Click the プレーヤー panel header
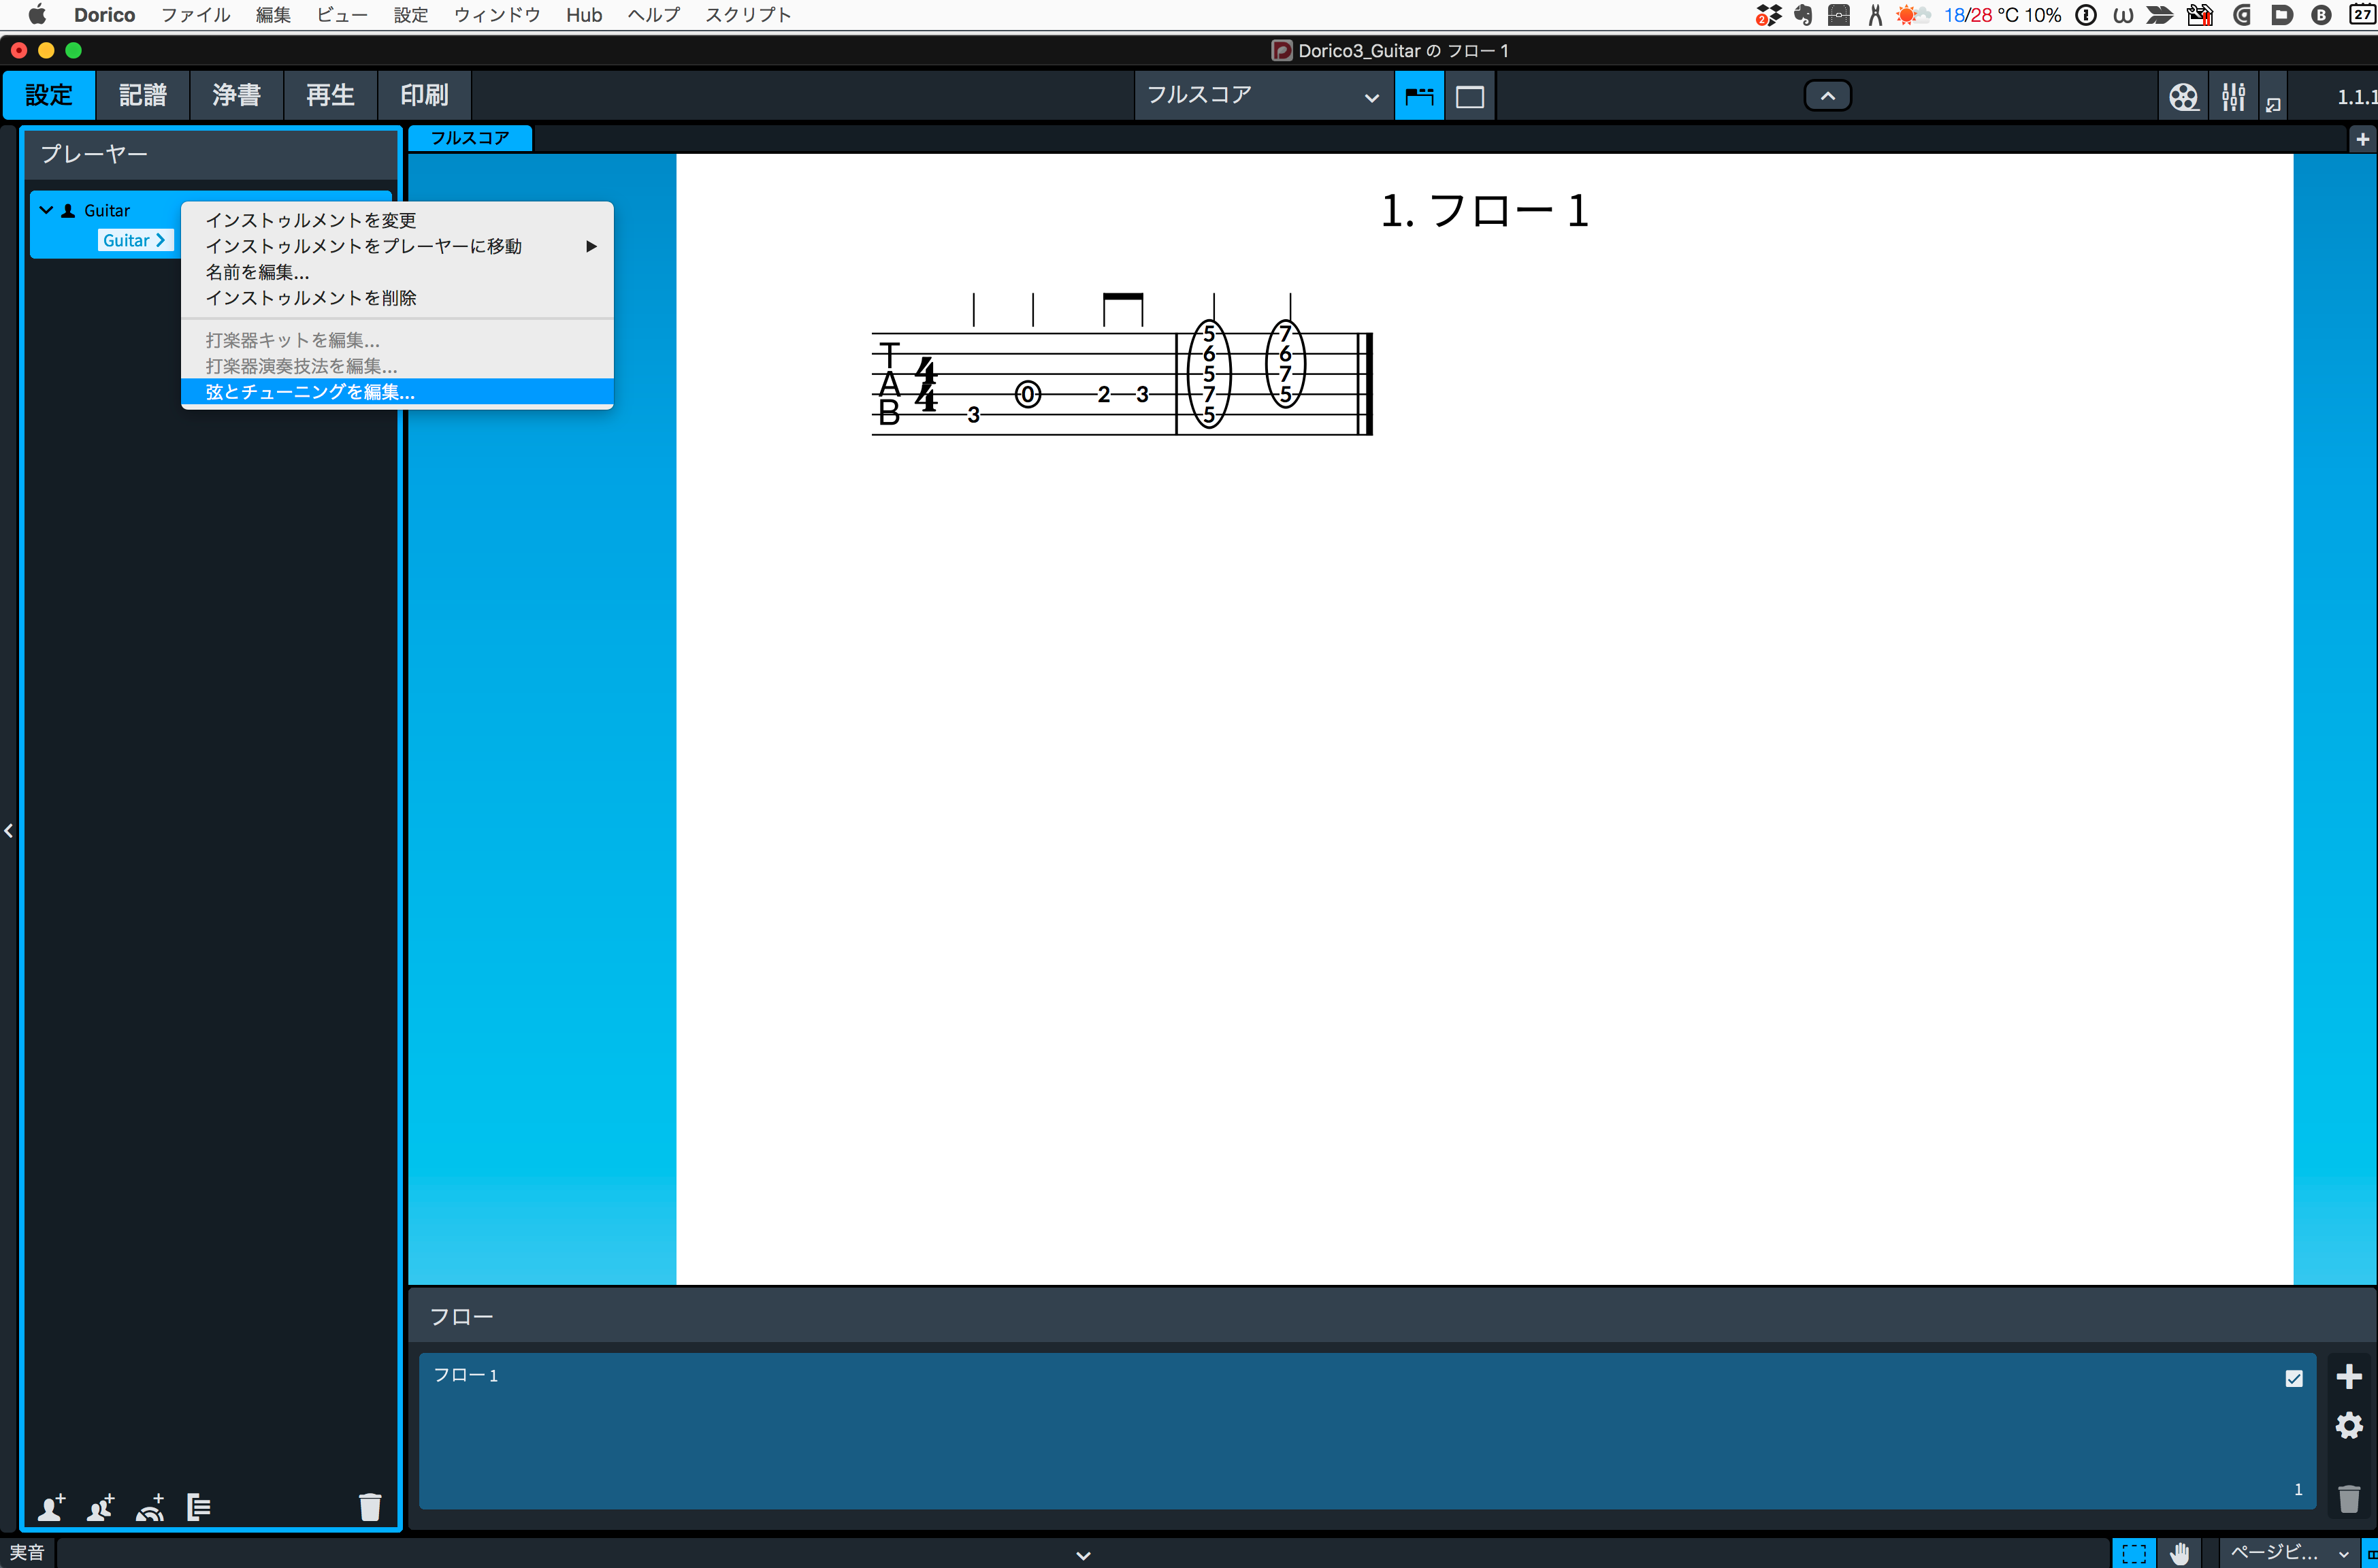Viewport: 2378px width, 1568px height. click(x=210, y=154)
